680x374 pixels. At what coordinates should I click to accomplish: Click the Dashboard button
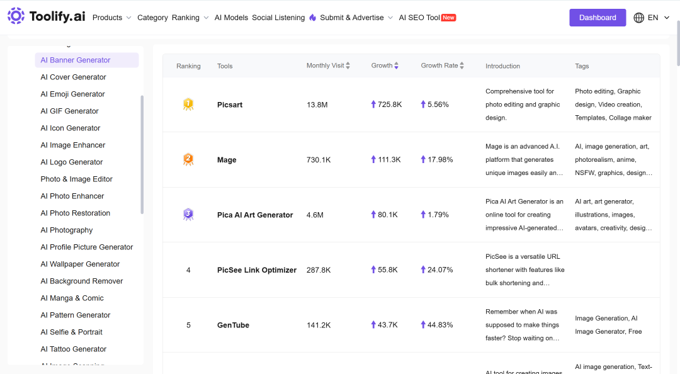coord(598,18)
